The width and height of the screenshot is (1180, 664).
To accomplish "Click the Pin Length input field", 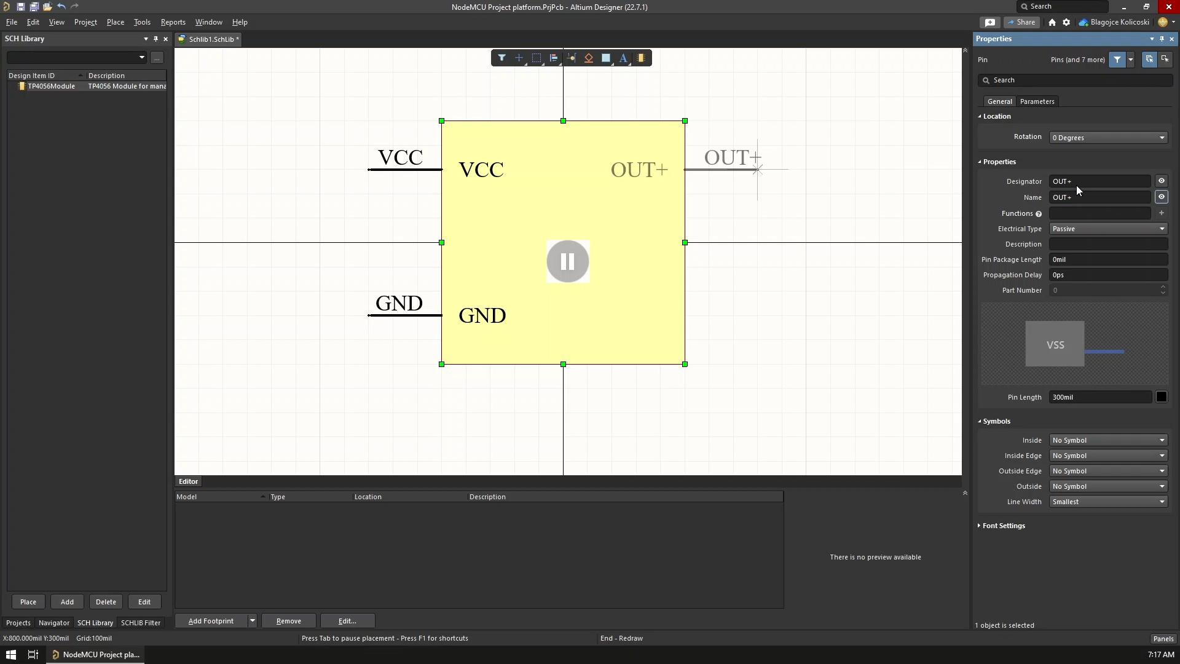I will [1099, 397].
